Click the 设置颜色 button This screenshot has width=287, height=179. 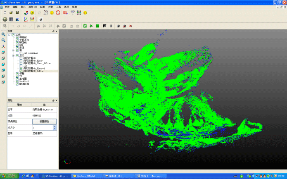(x=44, y=122)
